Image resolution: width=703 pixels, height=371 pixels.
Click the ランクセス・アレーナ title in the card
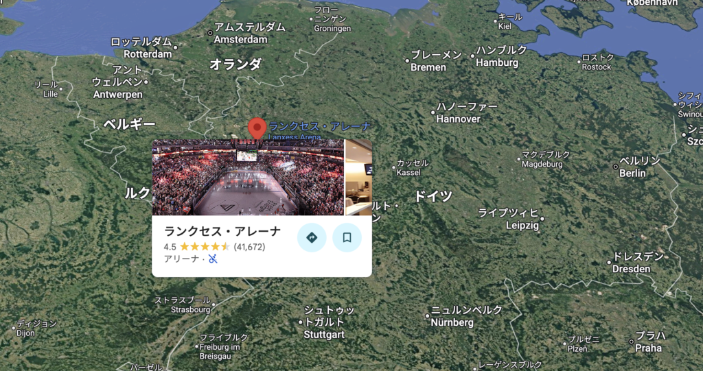coord(222,231)
